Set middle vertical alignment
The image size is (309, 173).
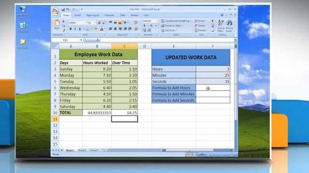pyautogui.click(x=115, y=23)
